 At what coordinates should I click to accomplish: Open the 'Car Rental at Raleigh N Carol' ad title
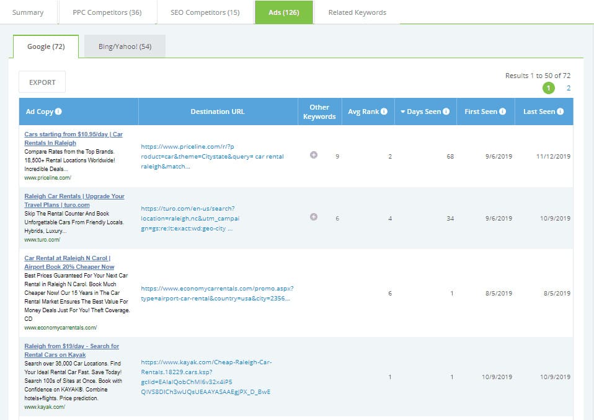click(x=69, y=262)
